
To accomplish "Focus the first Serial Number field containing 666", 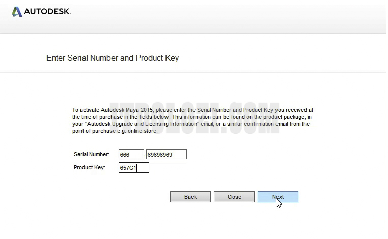I will pyautogui.click(x=131, y=154).
